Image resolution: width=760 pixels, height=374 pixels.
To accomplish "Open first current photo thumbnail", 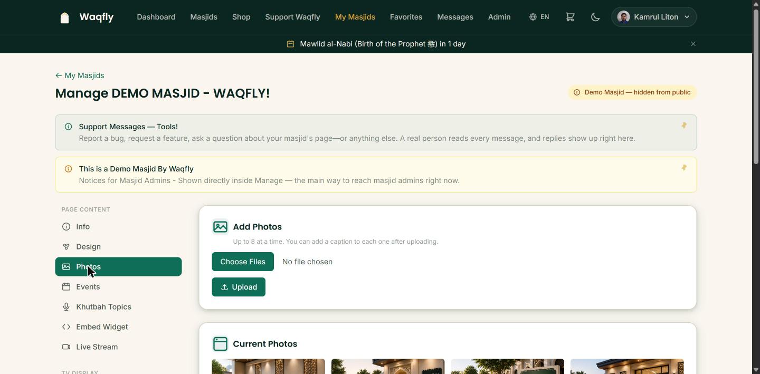I will [x=268, y=366].
